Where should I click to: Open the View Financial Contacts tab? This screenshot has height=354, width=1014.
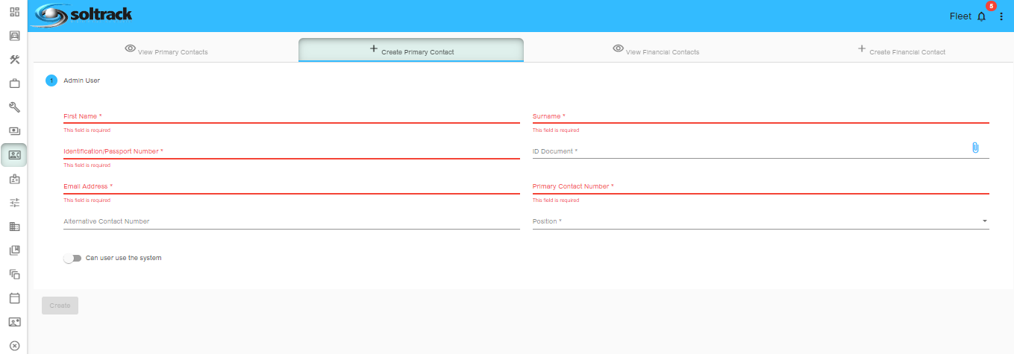(x=656, y=51)
